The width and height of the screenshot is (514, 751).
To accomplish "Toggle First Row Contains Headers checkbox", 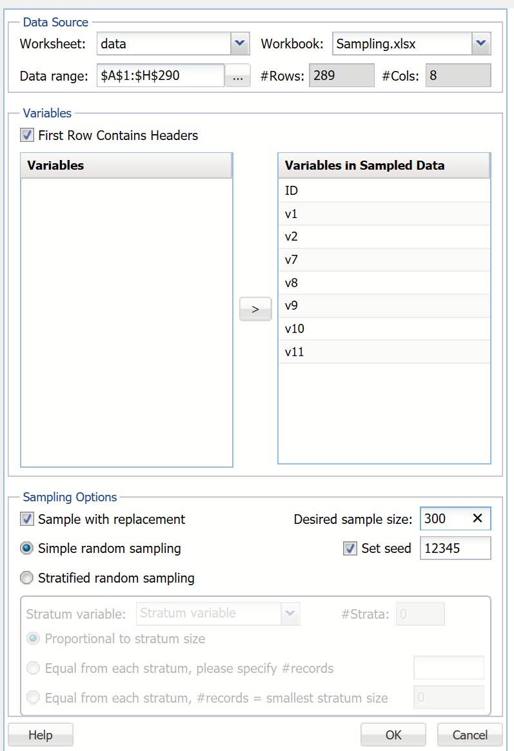I will 28,135.
